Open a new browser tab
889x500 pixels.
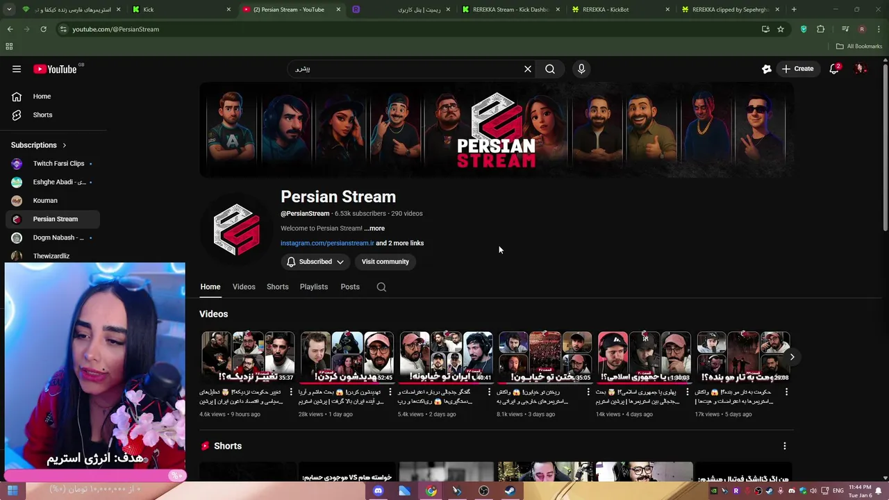[x=794, y=10]
